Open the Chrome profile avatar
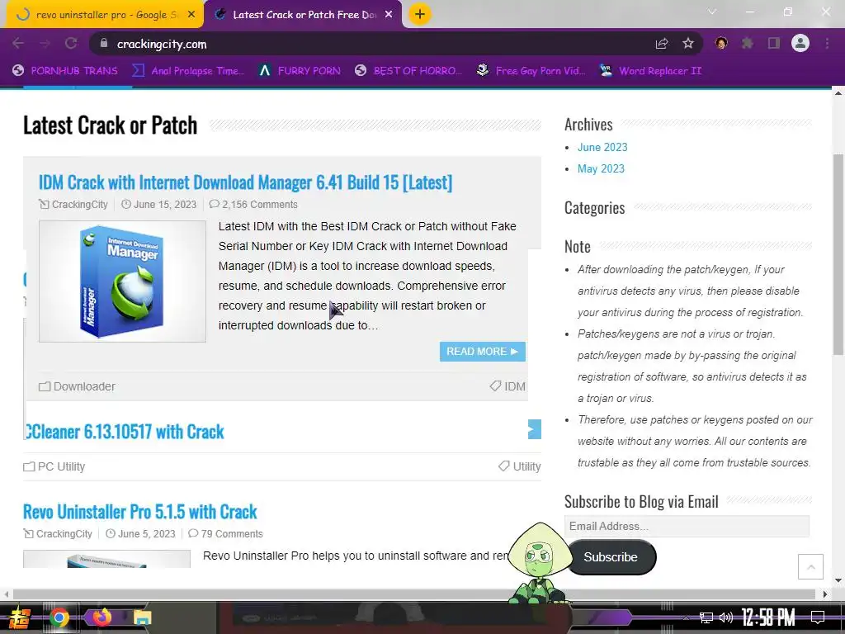 pos(800,43)
